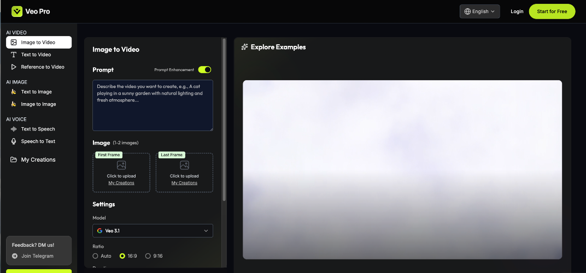Click the First Frame upload box

point(121,173)
